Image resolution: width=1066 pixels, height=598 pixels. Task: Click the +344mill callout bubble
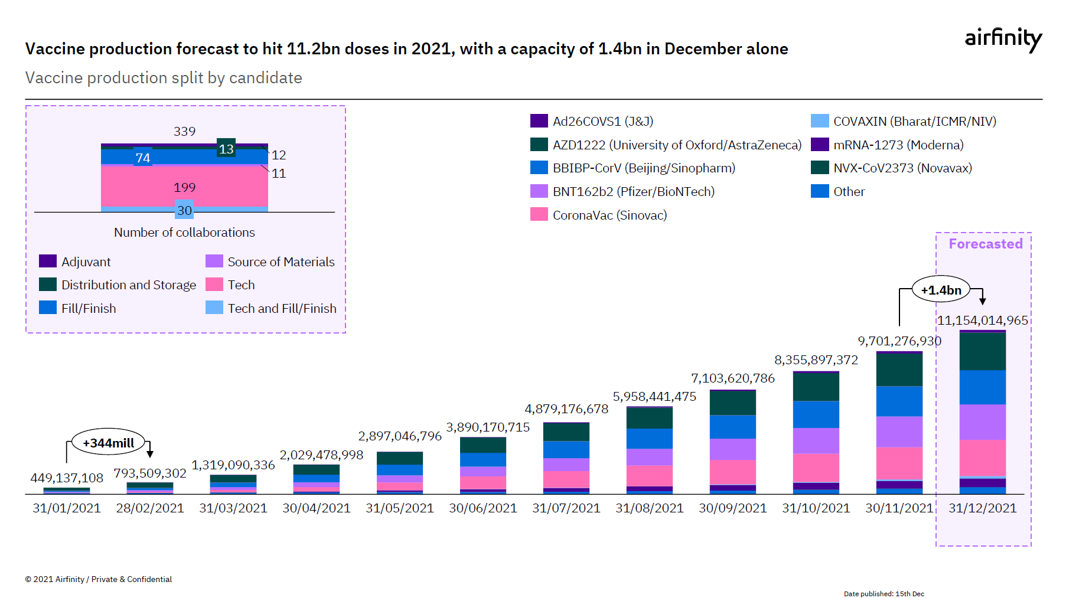click(x=108, y=442)
